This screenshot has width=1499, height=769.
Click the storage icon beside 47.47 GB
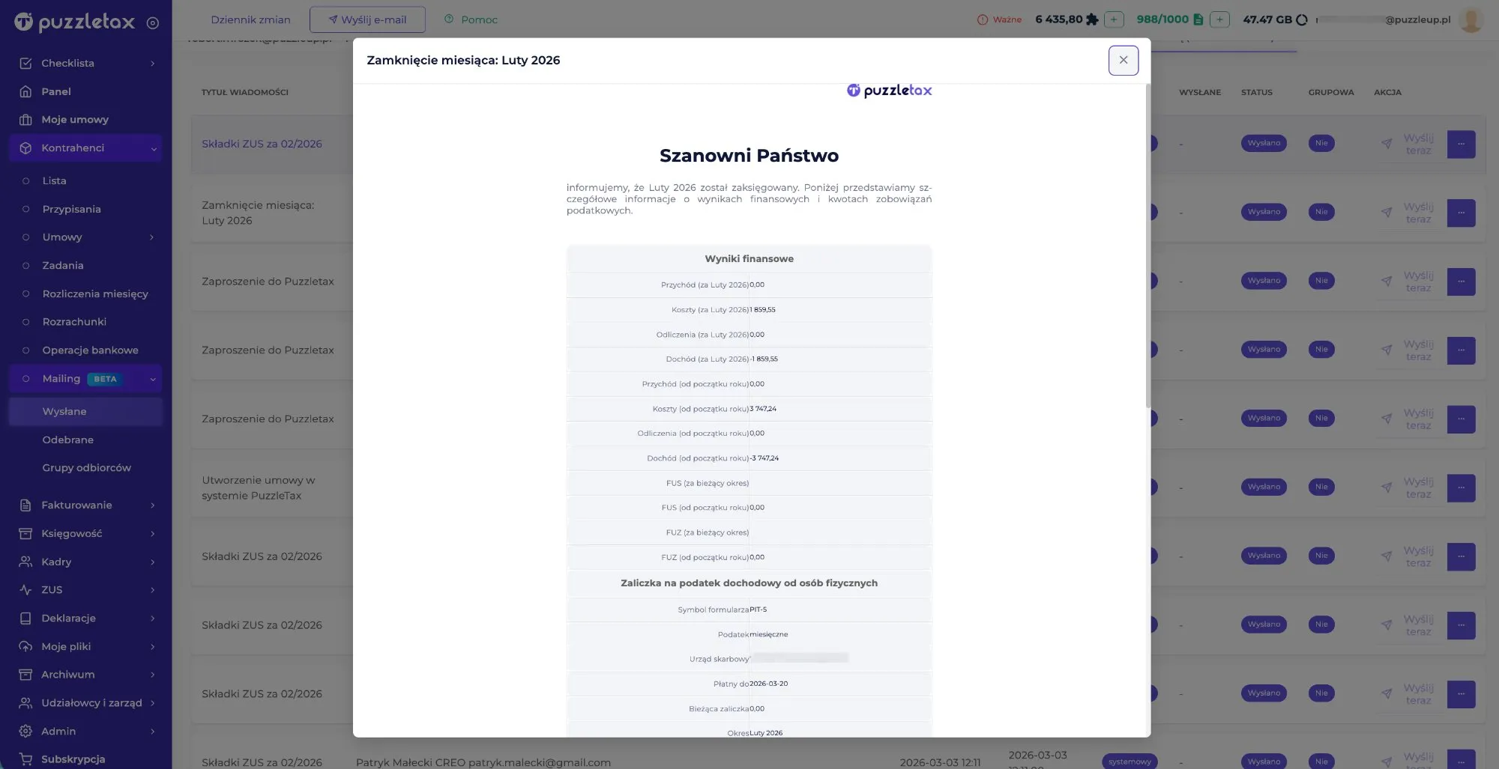point(1302,19)
